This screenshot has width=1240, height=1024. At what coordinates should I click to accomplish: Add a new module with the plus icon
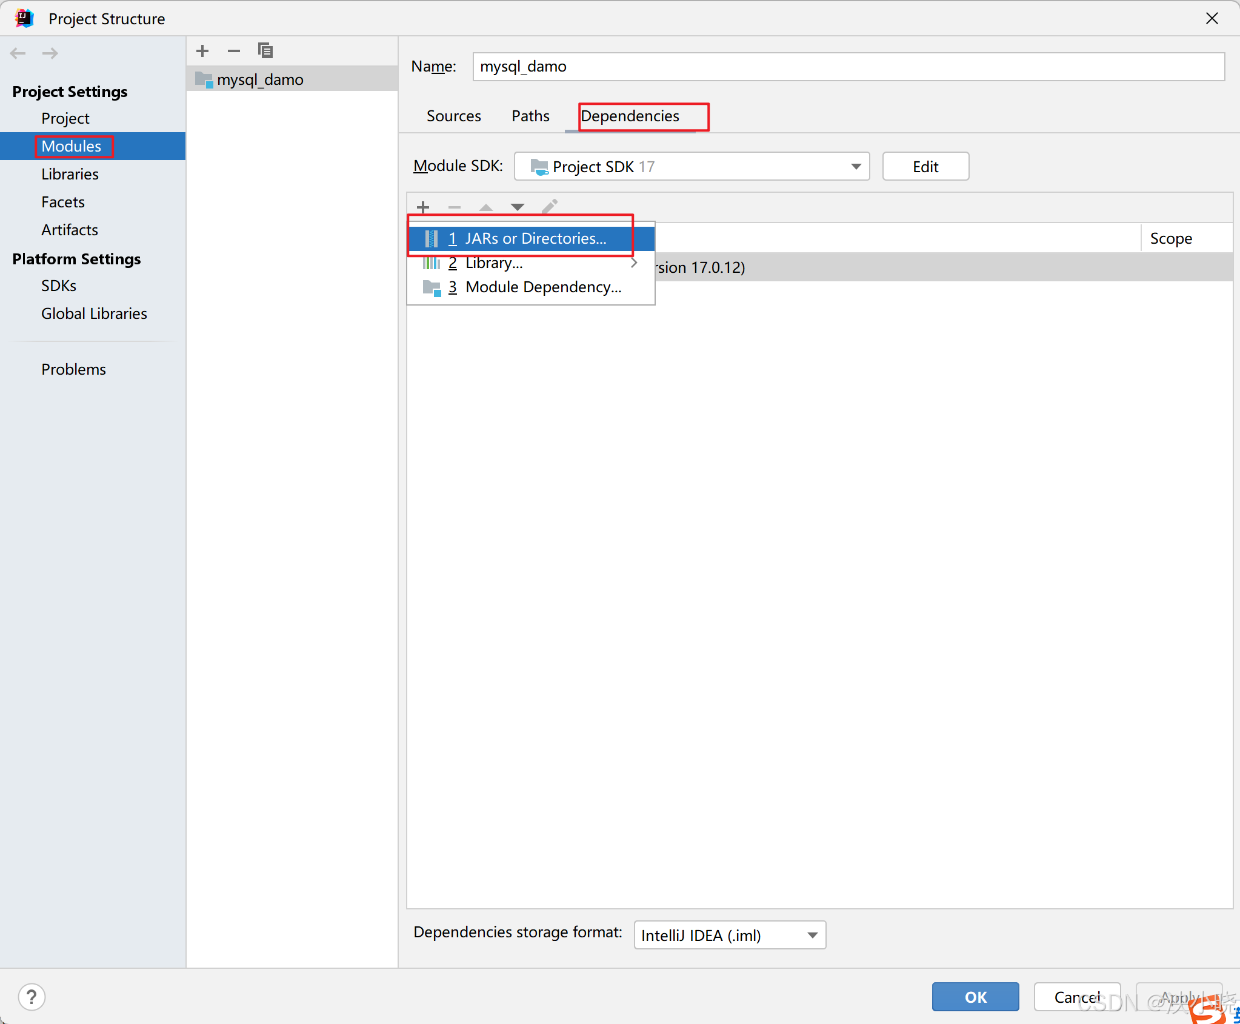[202, 50]
